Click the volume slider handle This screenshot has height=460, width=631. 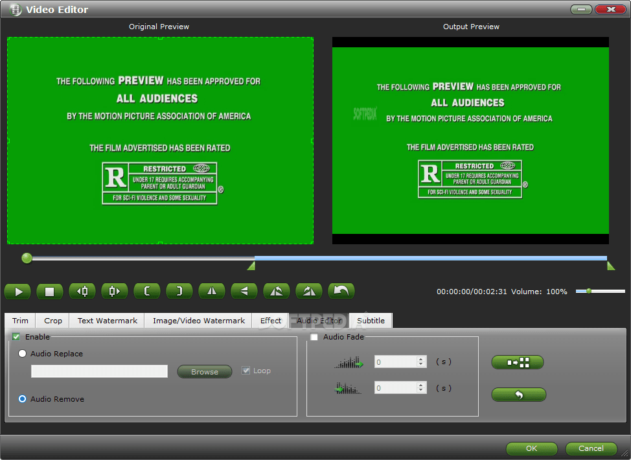pyautogui.click(x=589, y=291)
